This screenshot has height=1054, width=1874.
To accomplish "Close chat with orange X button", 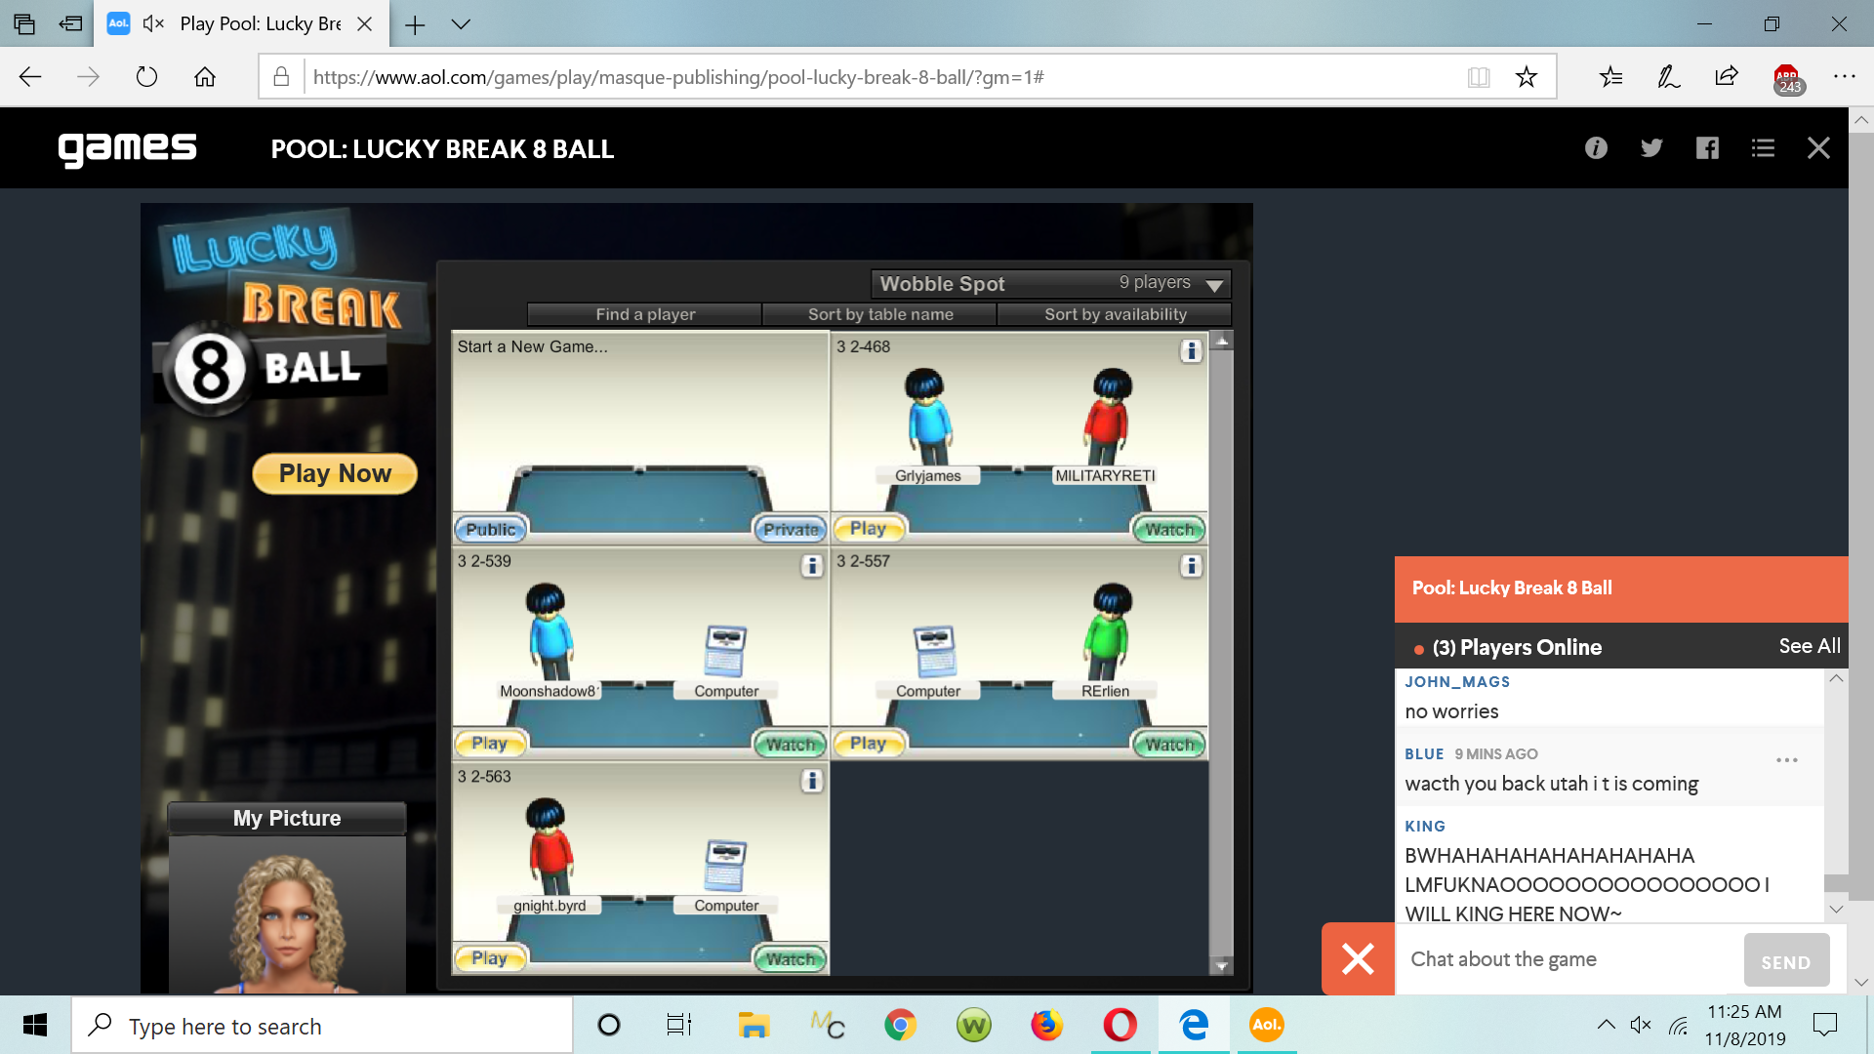I will 1358,958.
